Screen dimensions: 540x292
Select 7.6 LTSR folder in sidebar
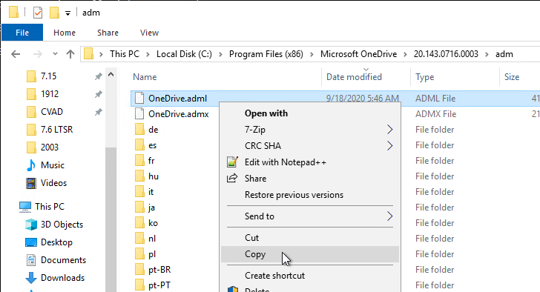(56, 130)
